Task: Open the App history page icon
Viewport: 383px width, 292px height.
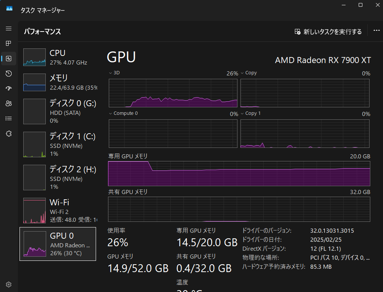Action: point(9,74)
